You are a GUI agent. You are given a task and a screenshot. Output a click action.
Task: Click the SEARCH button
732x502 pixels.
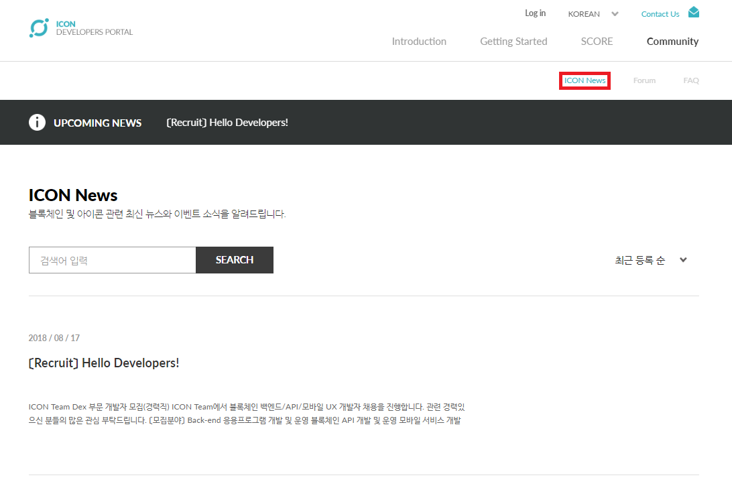point(235,260)
